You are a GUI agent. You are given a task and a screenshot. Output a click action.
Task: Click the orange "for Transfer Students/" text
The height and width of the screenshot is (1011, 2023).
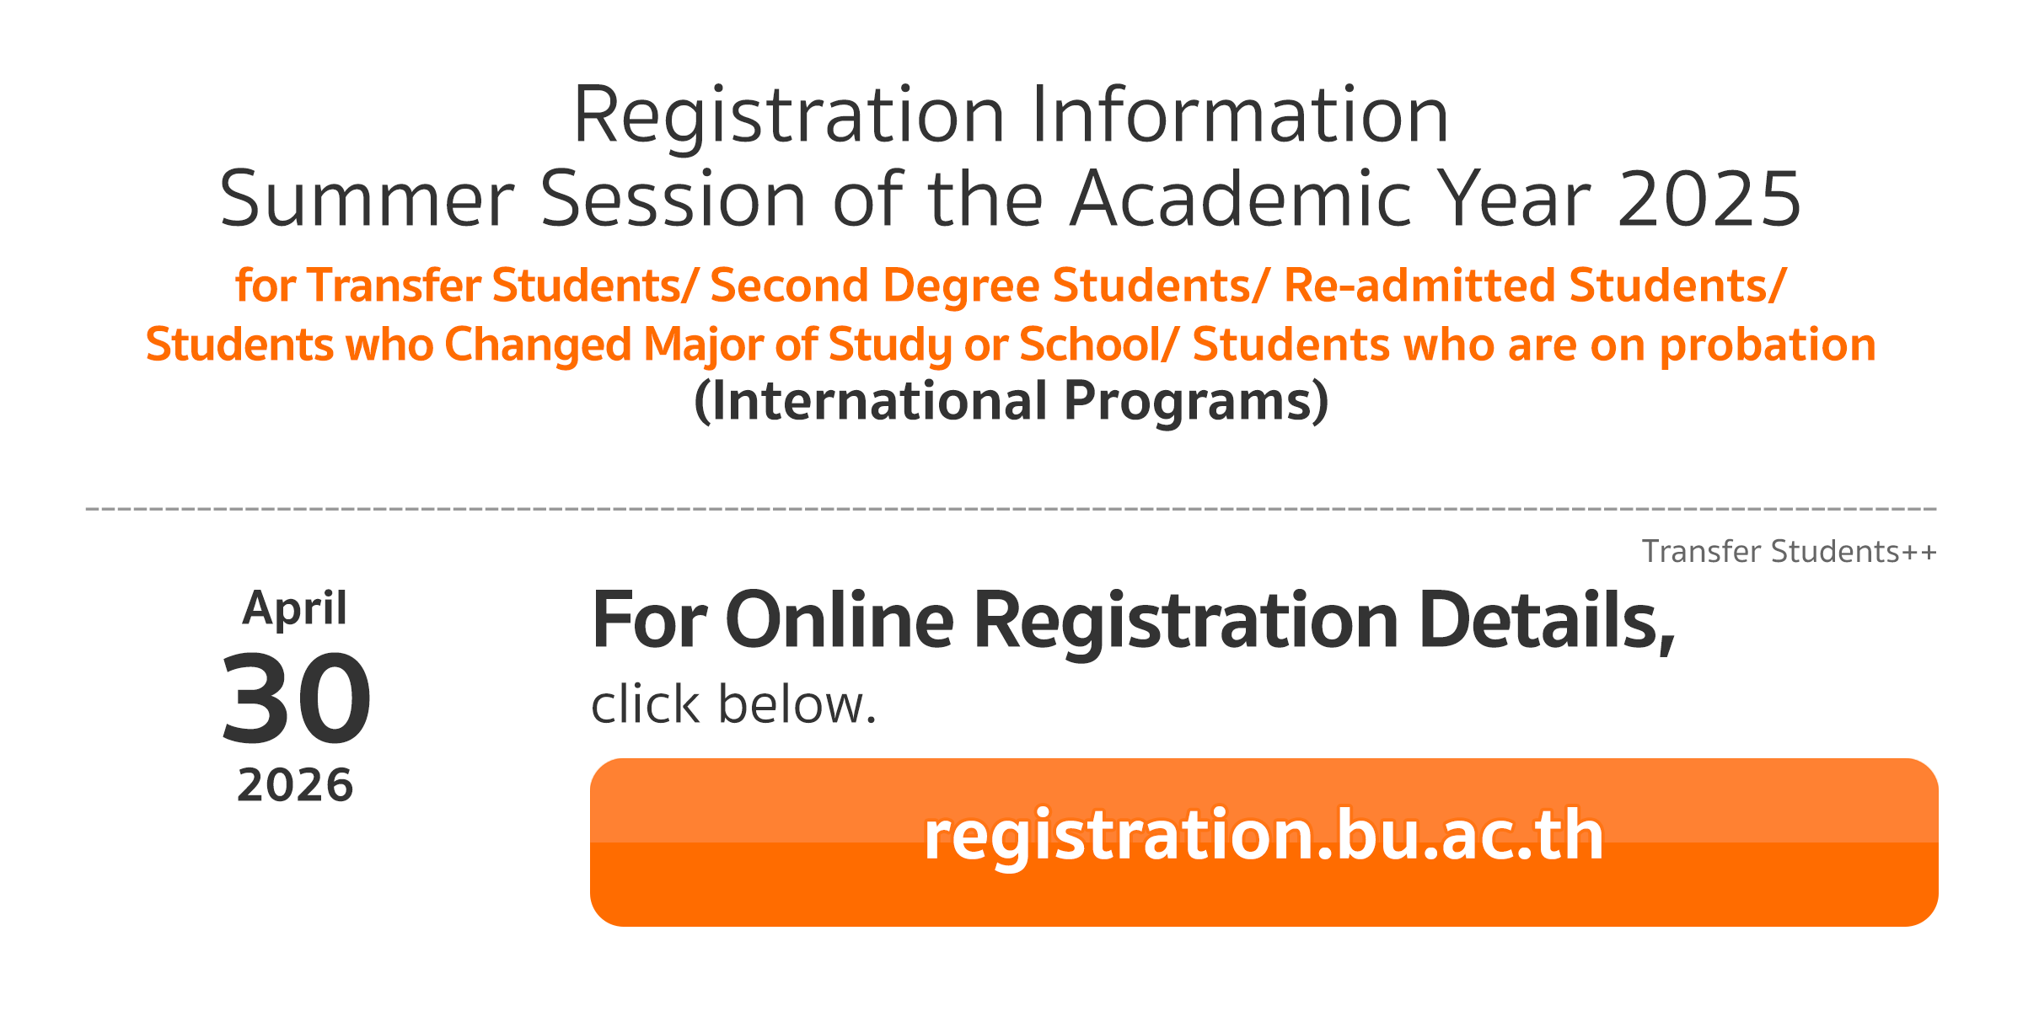(466, 285)
